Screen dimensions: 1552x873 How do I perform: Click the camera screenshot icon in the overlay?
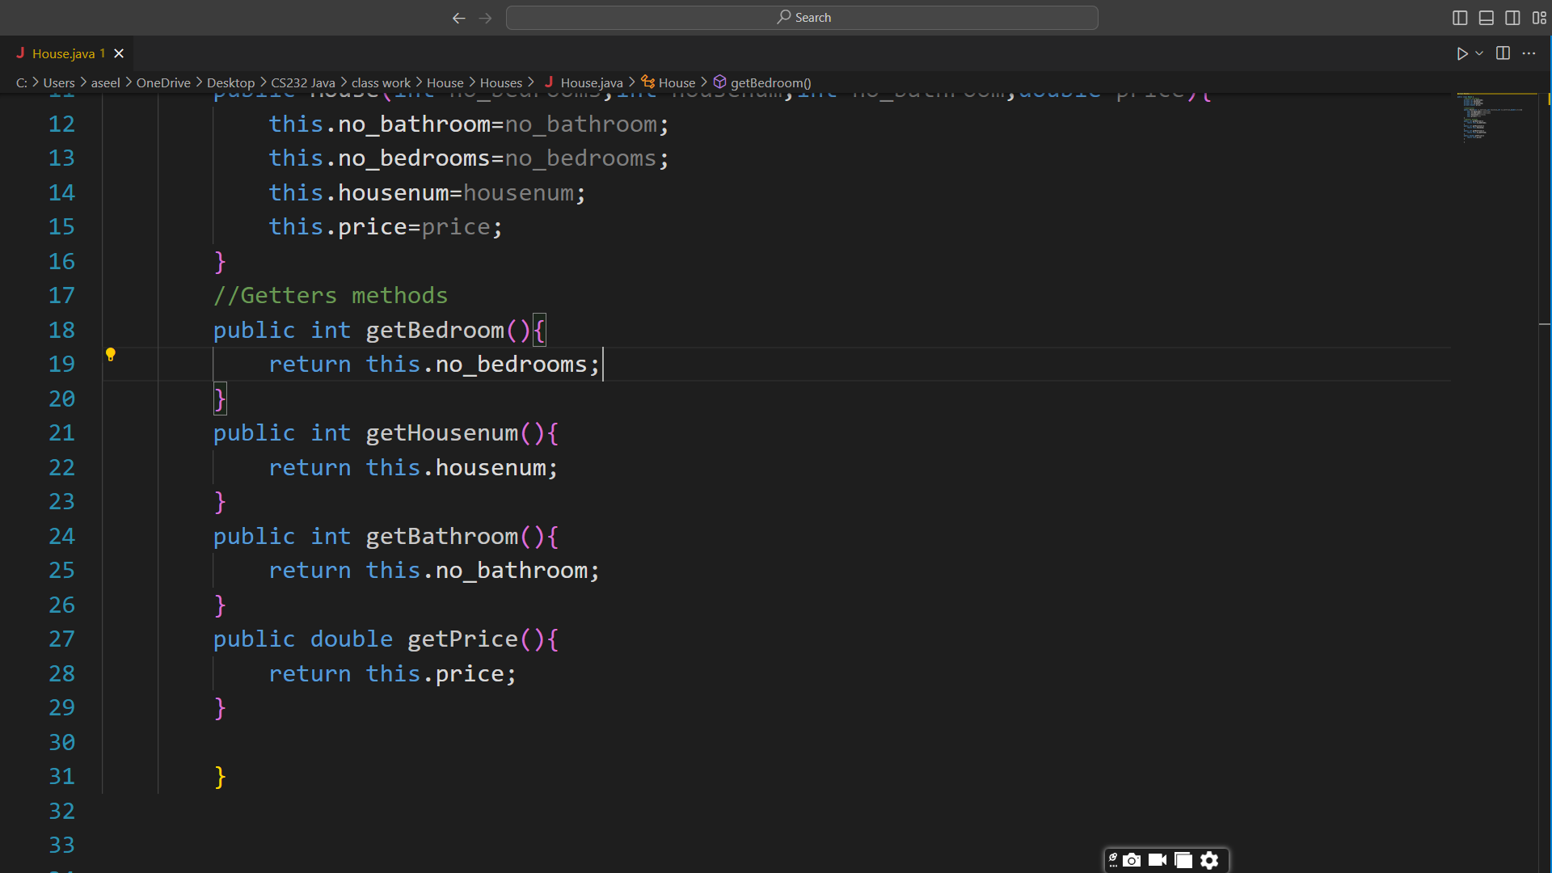pos(1132,860)
